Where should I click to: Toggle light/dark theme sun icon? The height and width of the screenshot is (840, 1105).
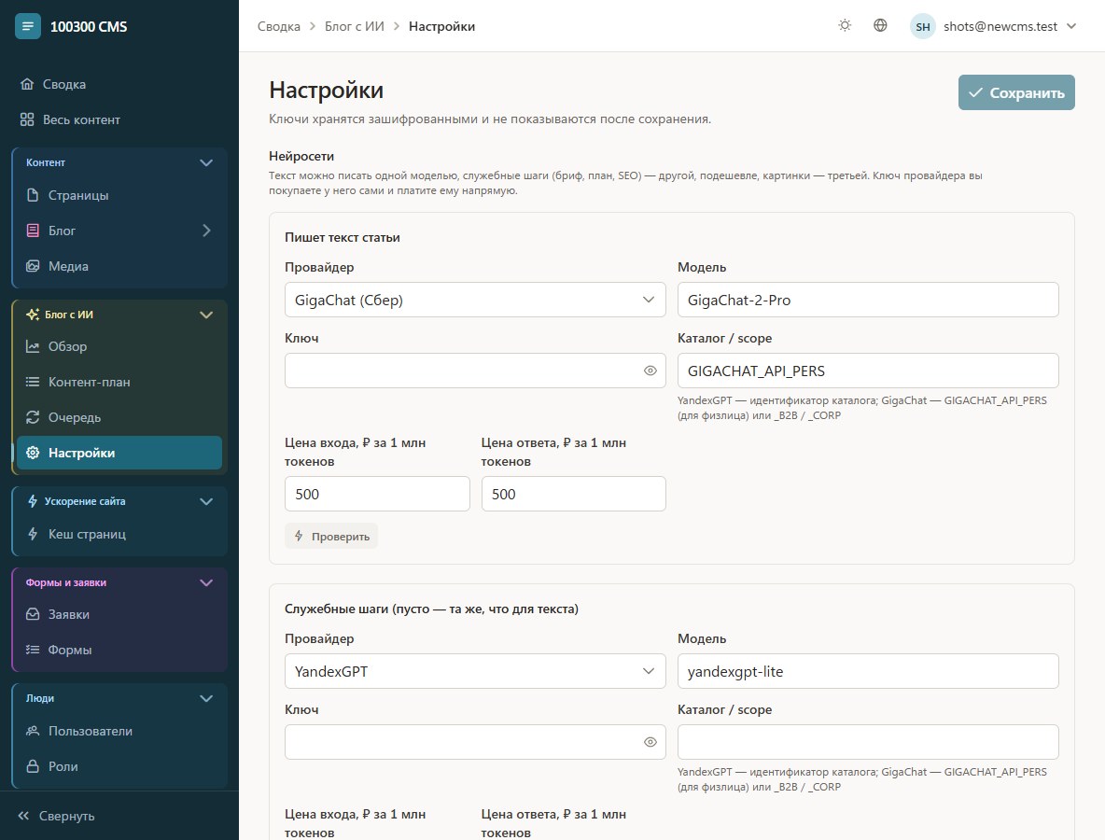[845, 26]
